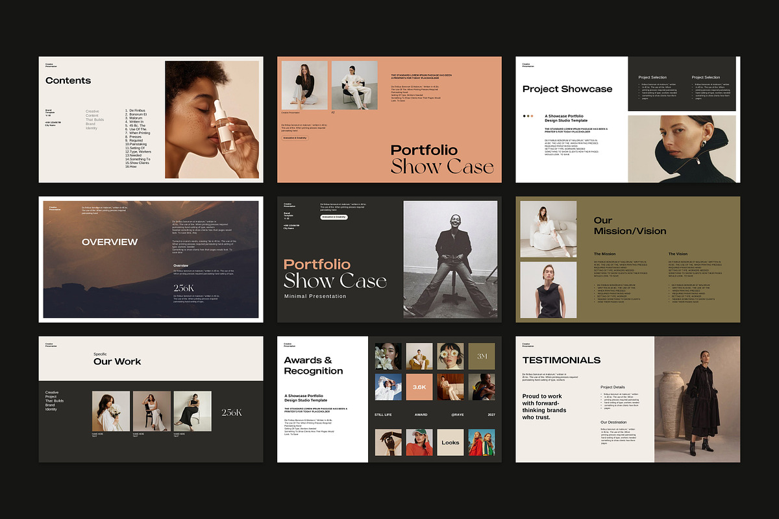Select the 'Project Showcase' heading
779x519 pixels.
pyautogui.click(x=567, y=89)
